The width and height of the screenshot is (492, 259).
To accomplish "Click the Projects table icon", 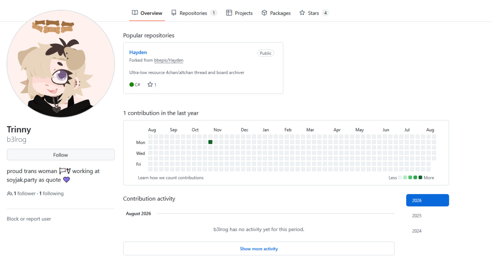I will 229,13.
